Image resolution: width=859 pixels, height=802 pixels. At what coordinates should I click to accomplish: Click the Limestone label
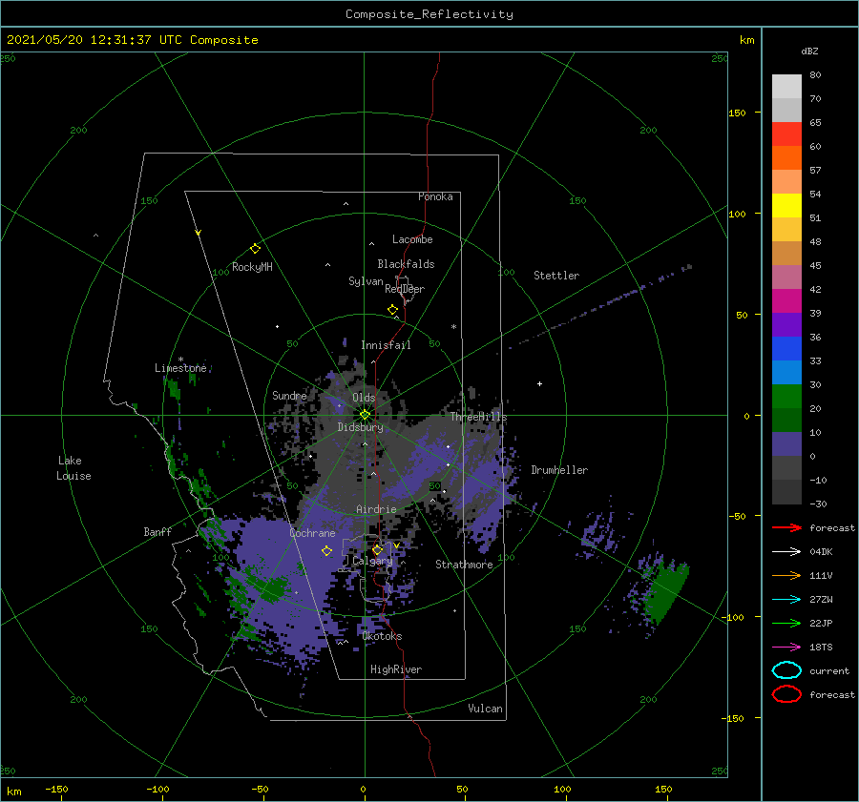(180, 368)
